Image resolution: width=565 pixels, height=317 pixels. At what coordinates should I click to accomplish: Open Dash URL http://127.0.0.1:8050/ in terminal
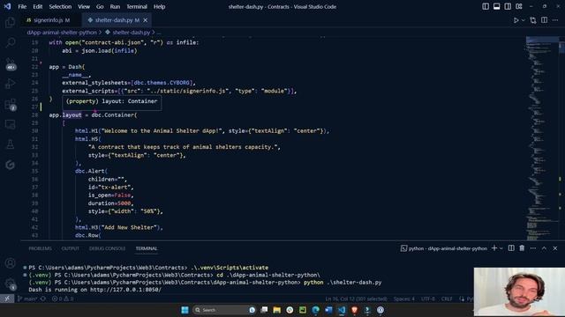125,290
